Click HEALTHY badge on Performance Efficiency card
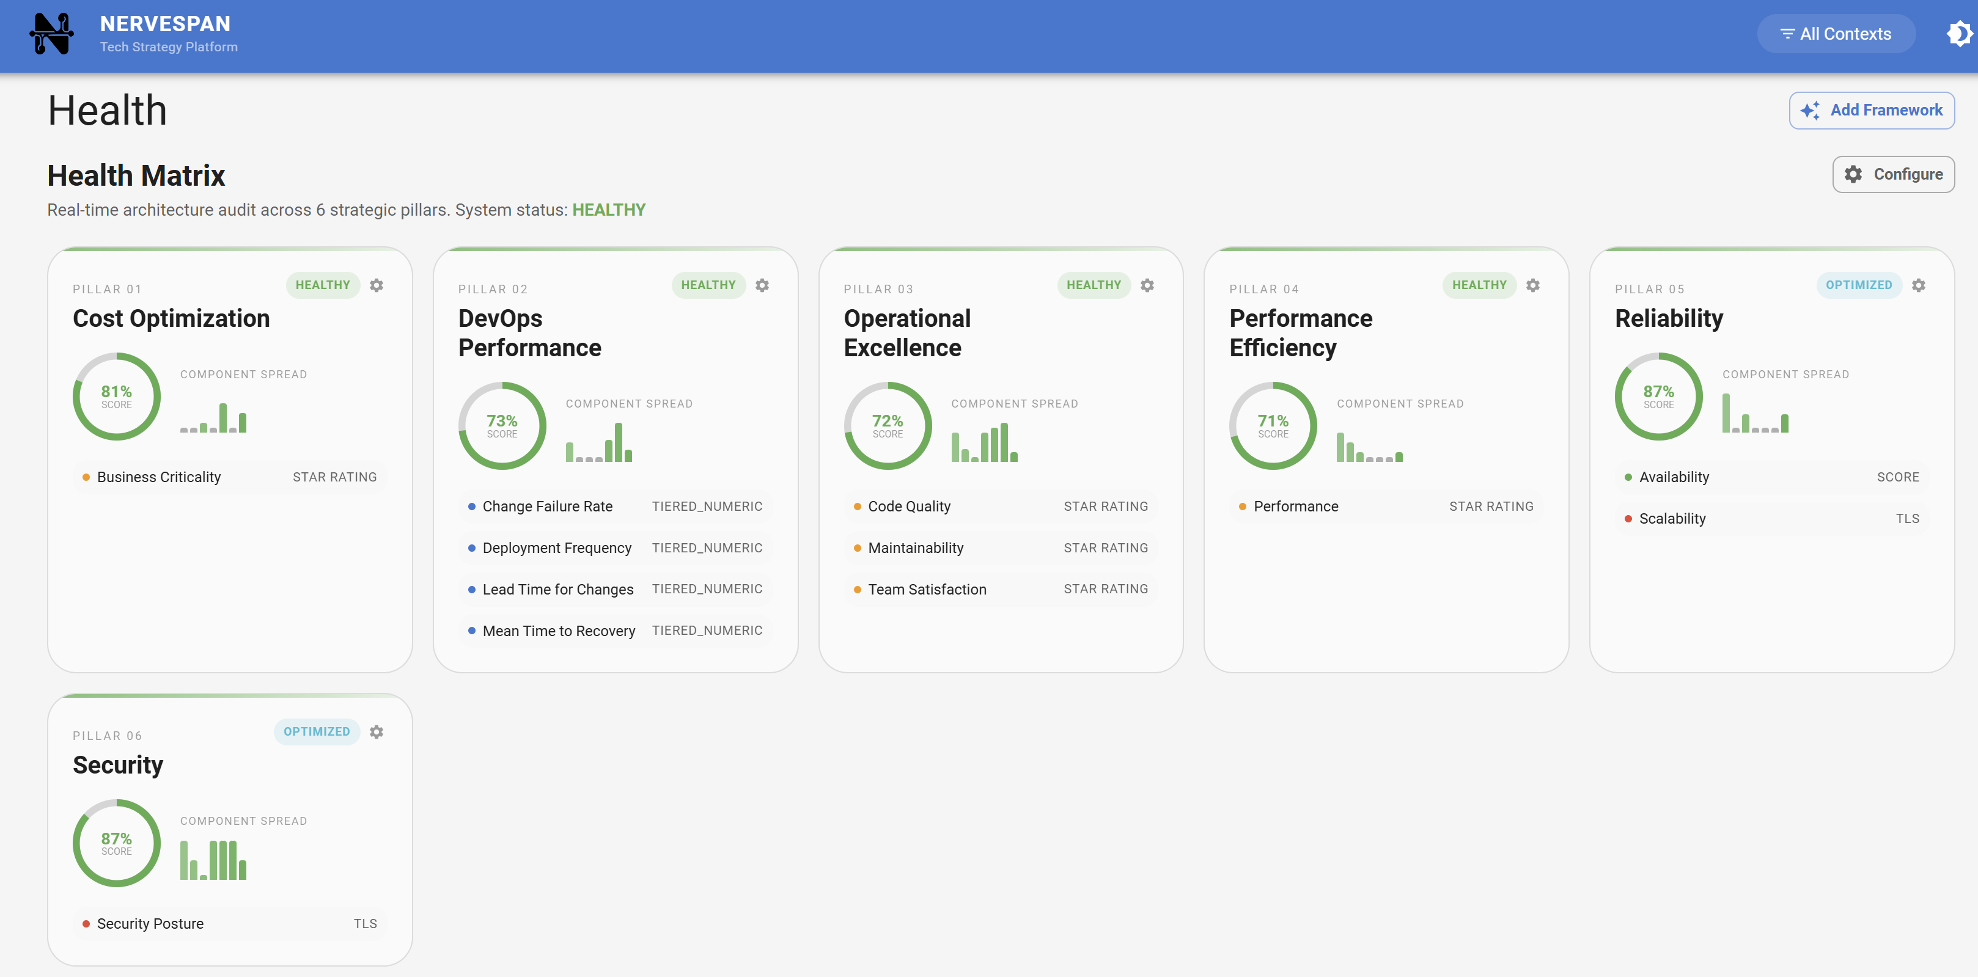 pos(1479,285)
